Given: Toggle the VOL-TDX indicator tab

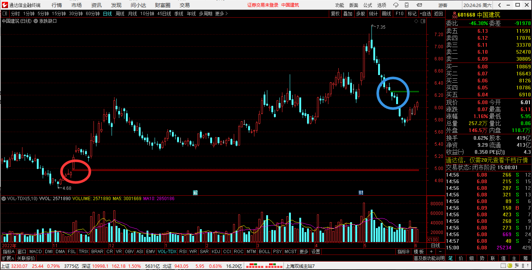Looking at the screenshot, I should pos(167,252).
